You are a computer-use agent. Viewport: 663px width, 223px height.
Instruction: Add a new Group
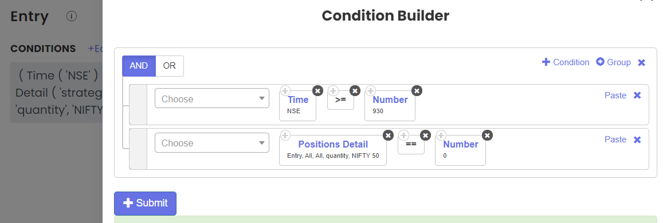[614, 62]
